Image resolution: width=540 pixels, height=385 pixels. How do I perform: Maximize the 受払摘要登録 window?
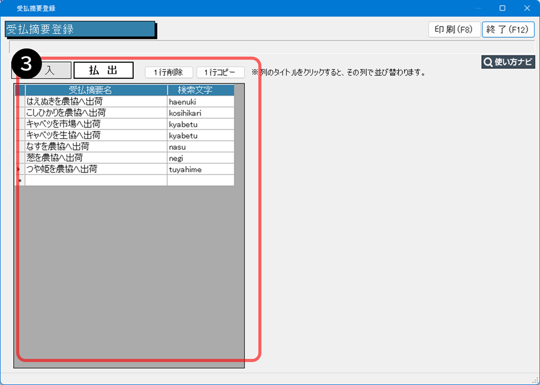point(502,8)
